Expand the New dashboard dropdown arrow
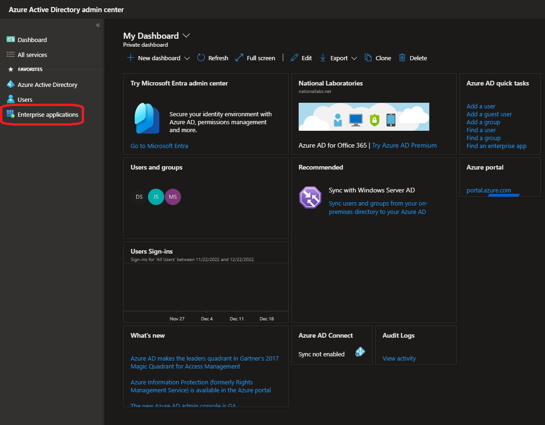This screenshot has height=425, width=545. [x=187, y=58]
